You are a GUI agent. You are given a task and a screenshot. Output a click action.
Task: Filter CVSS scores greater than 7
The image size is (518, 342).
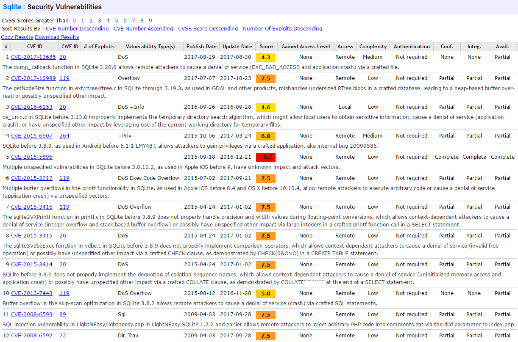pyautogui.click(x=134, y=20)
